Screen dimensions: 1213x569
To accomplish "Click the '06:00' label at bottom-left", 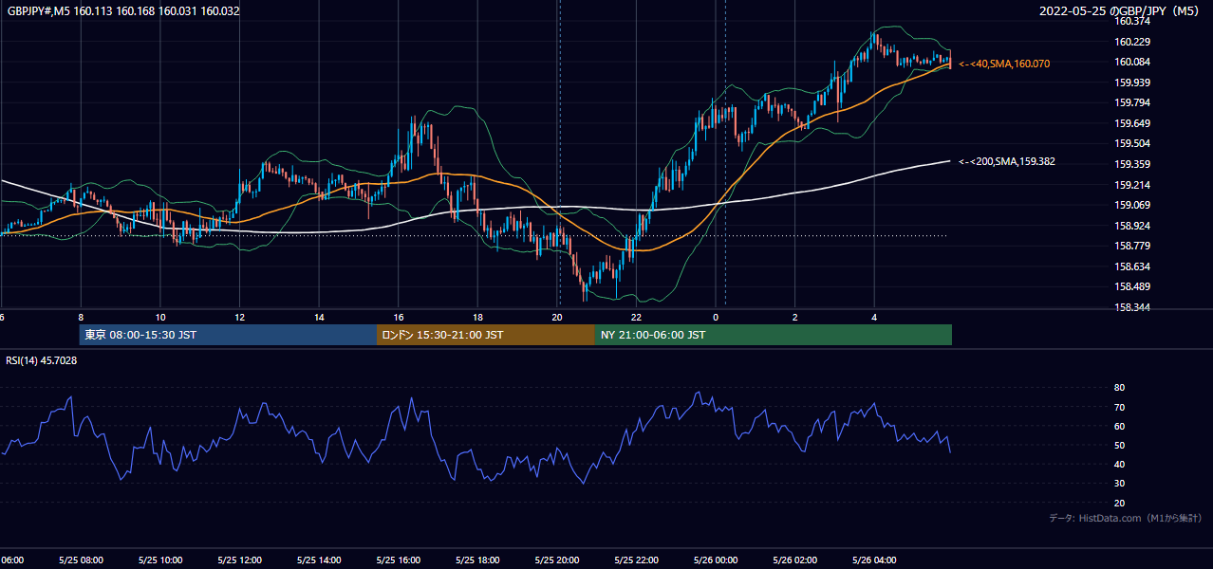I will pyautogui.click(x=11, y=560).
